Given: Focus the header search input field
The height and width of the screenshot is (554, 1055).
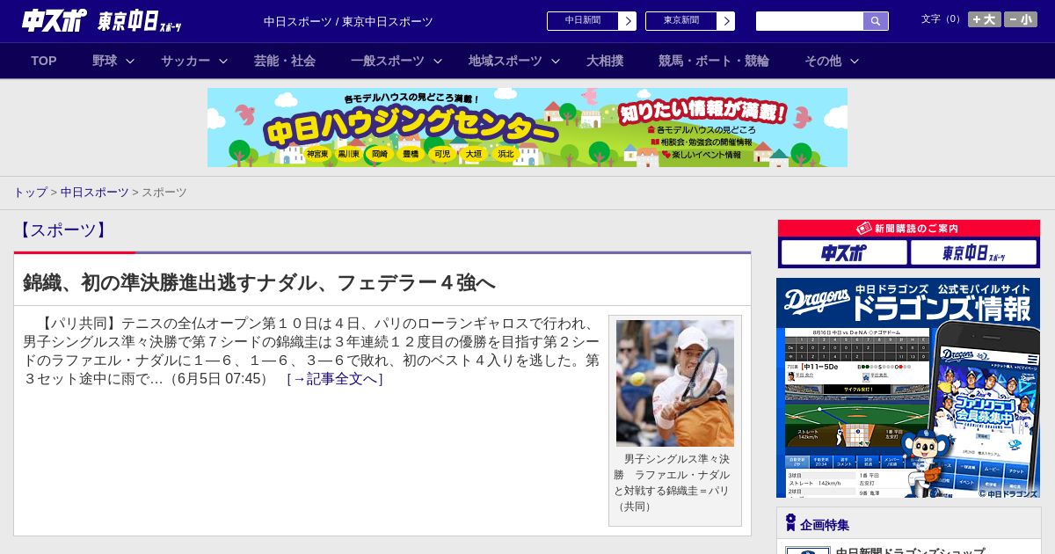Looking at the screenshot, I should point(810,21).
